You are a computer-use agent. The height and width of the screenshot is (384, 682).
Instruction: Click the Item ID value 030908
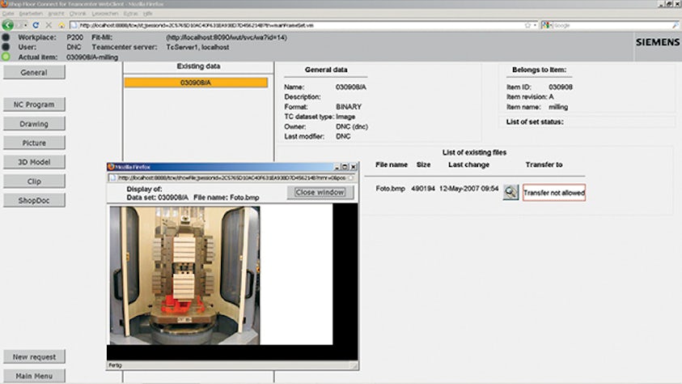561,87
